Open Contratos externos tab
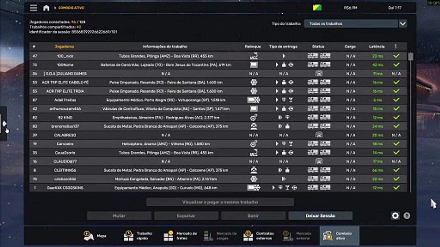 (x=258, y=236)
